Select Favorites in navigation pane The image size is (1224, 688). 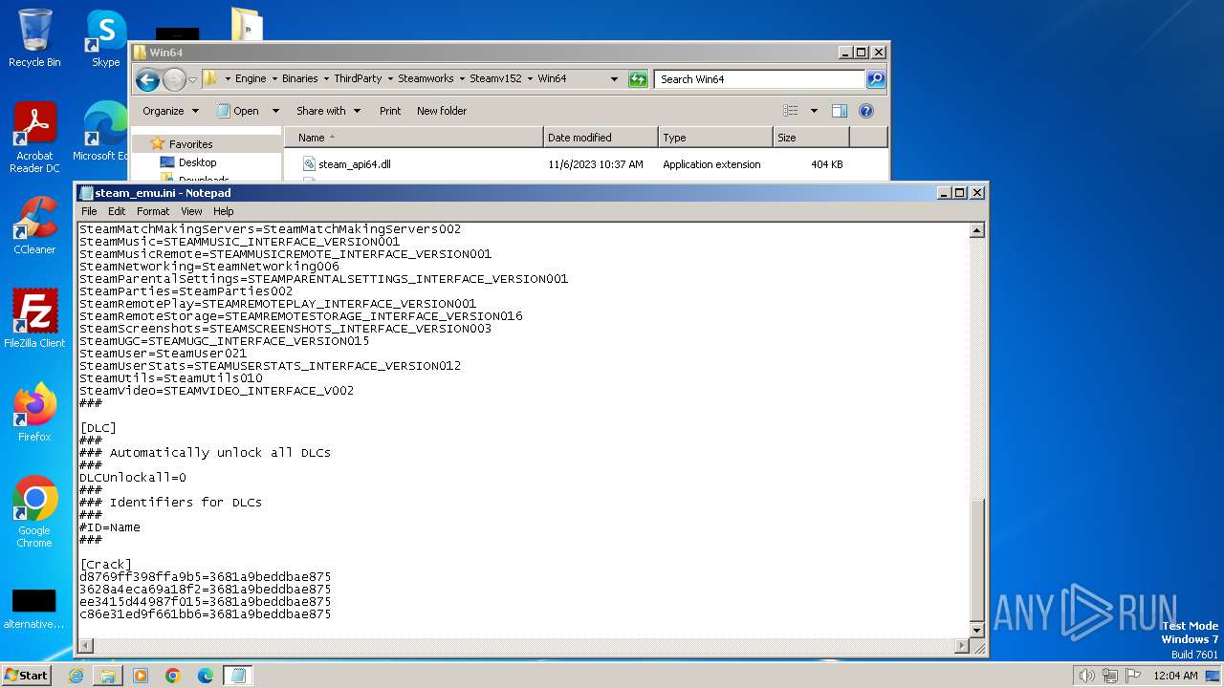coord(190,144)
